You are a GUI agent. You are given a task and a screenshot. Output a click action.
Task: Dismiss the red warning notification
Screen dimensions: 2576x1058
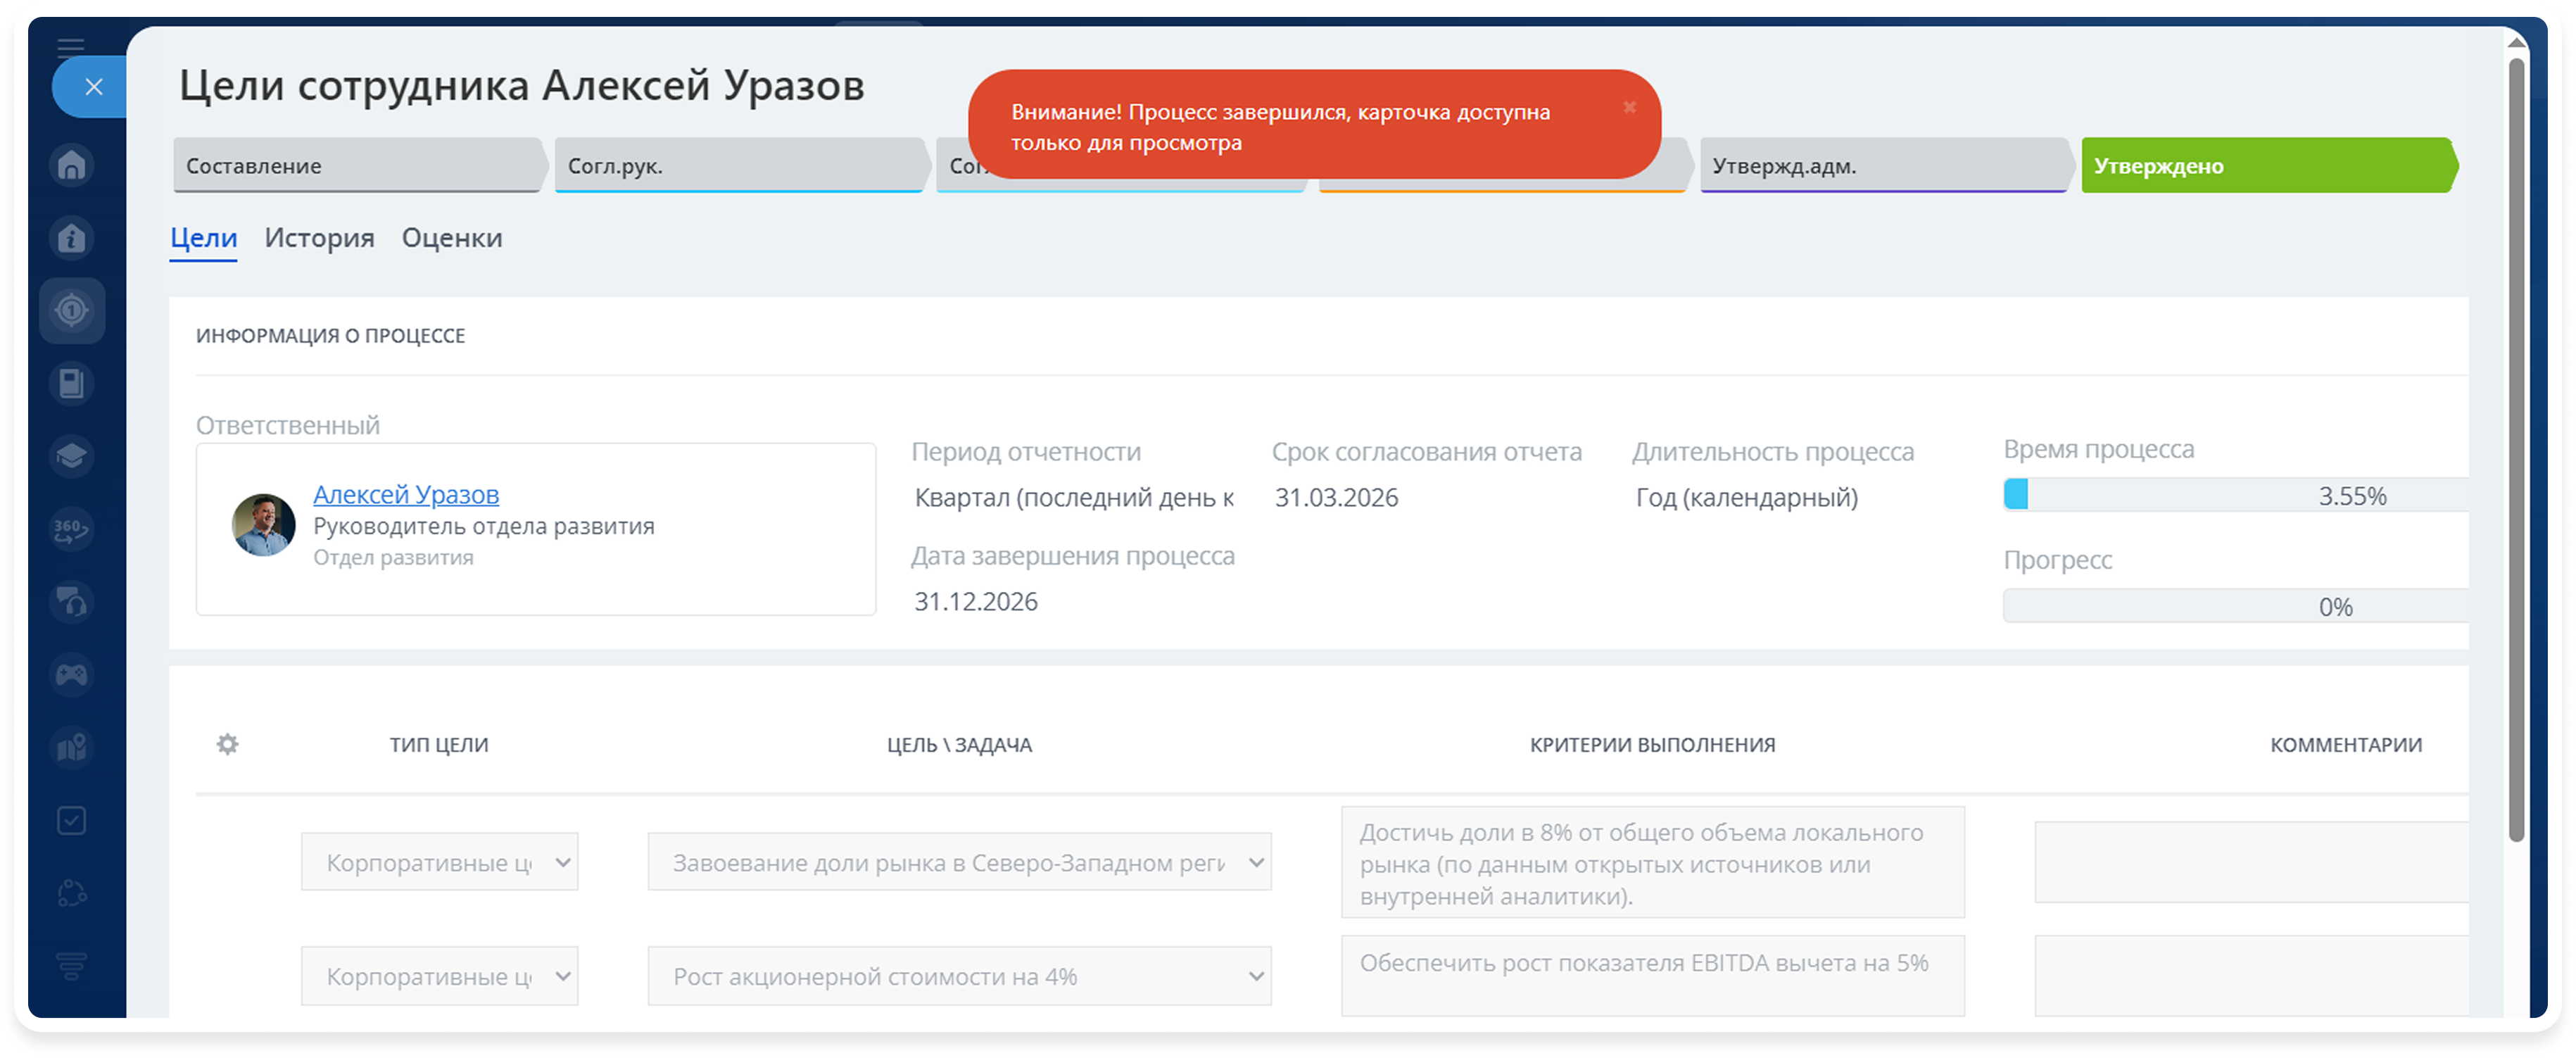point(1629,107)
